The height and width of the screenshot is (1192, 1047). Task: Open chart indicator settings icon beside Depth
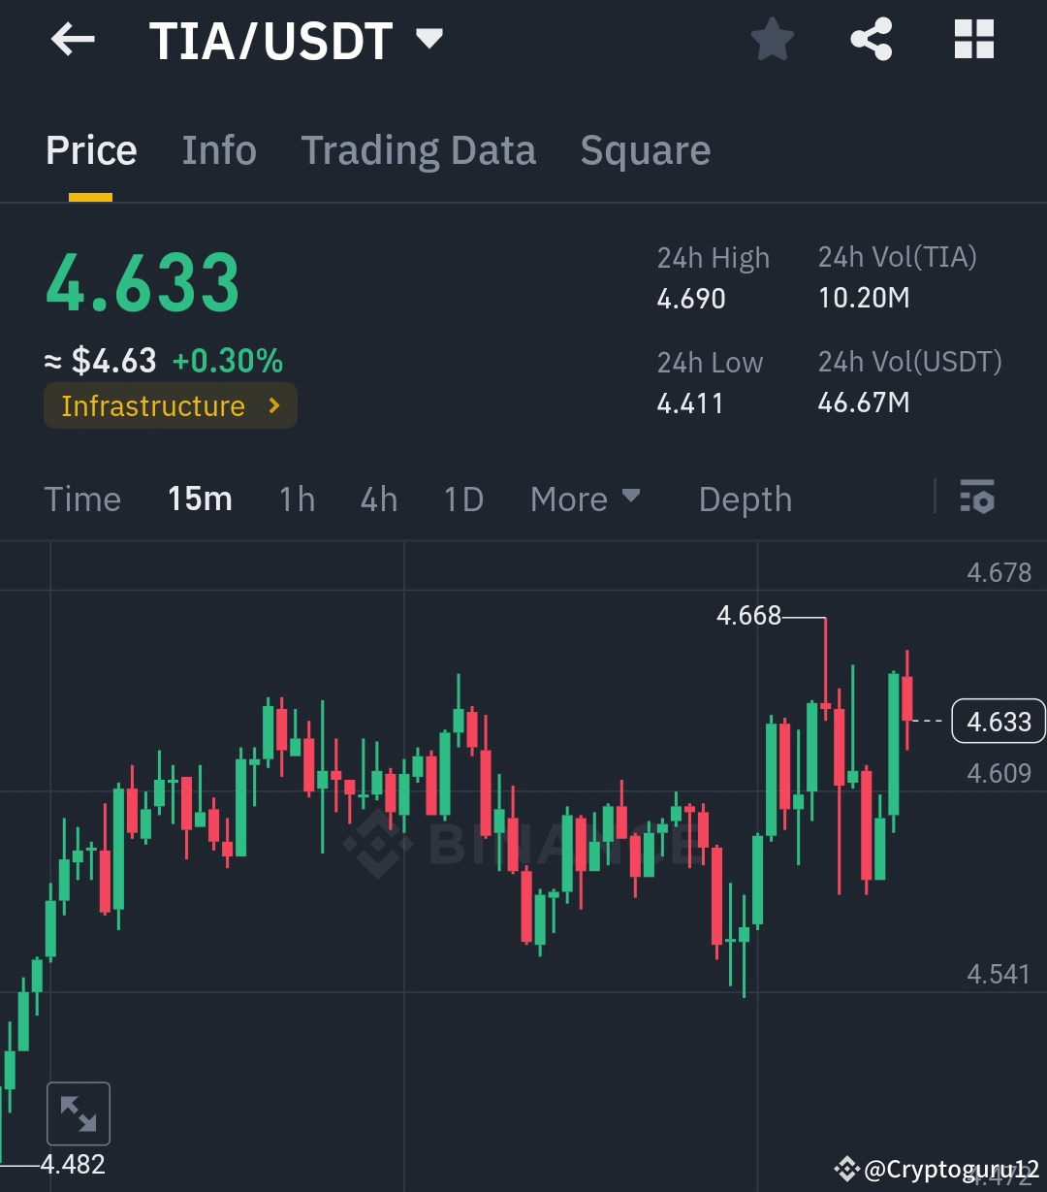[977, 499]
